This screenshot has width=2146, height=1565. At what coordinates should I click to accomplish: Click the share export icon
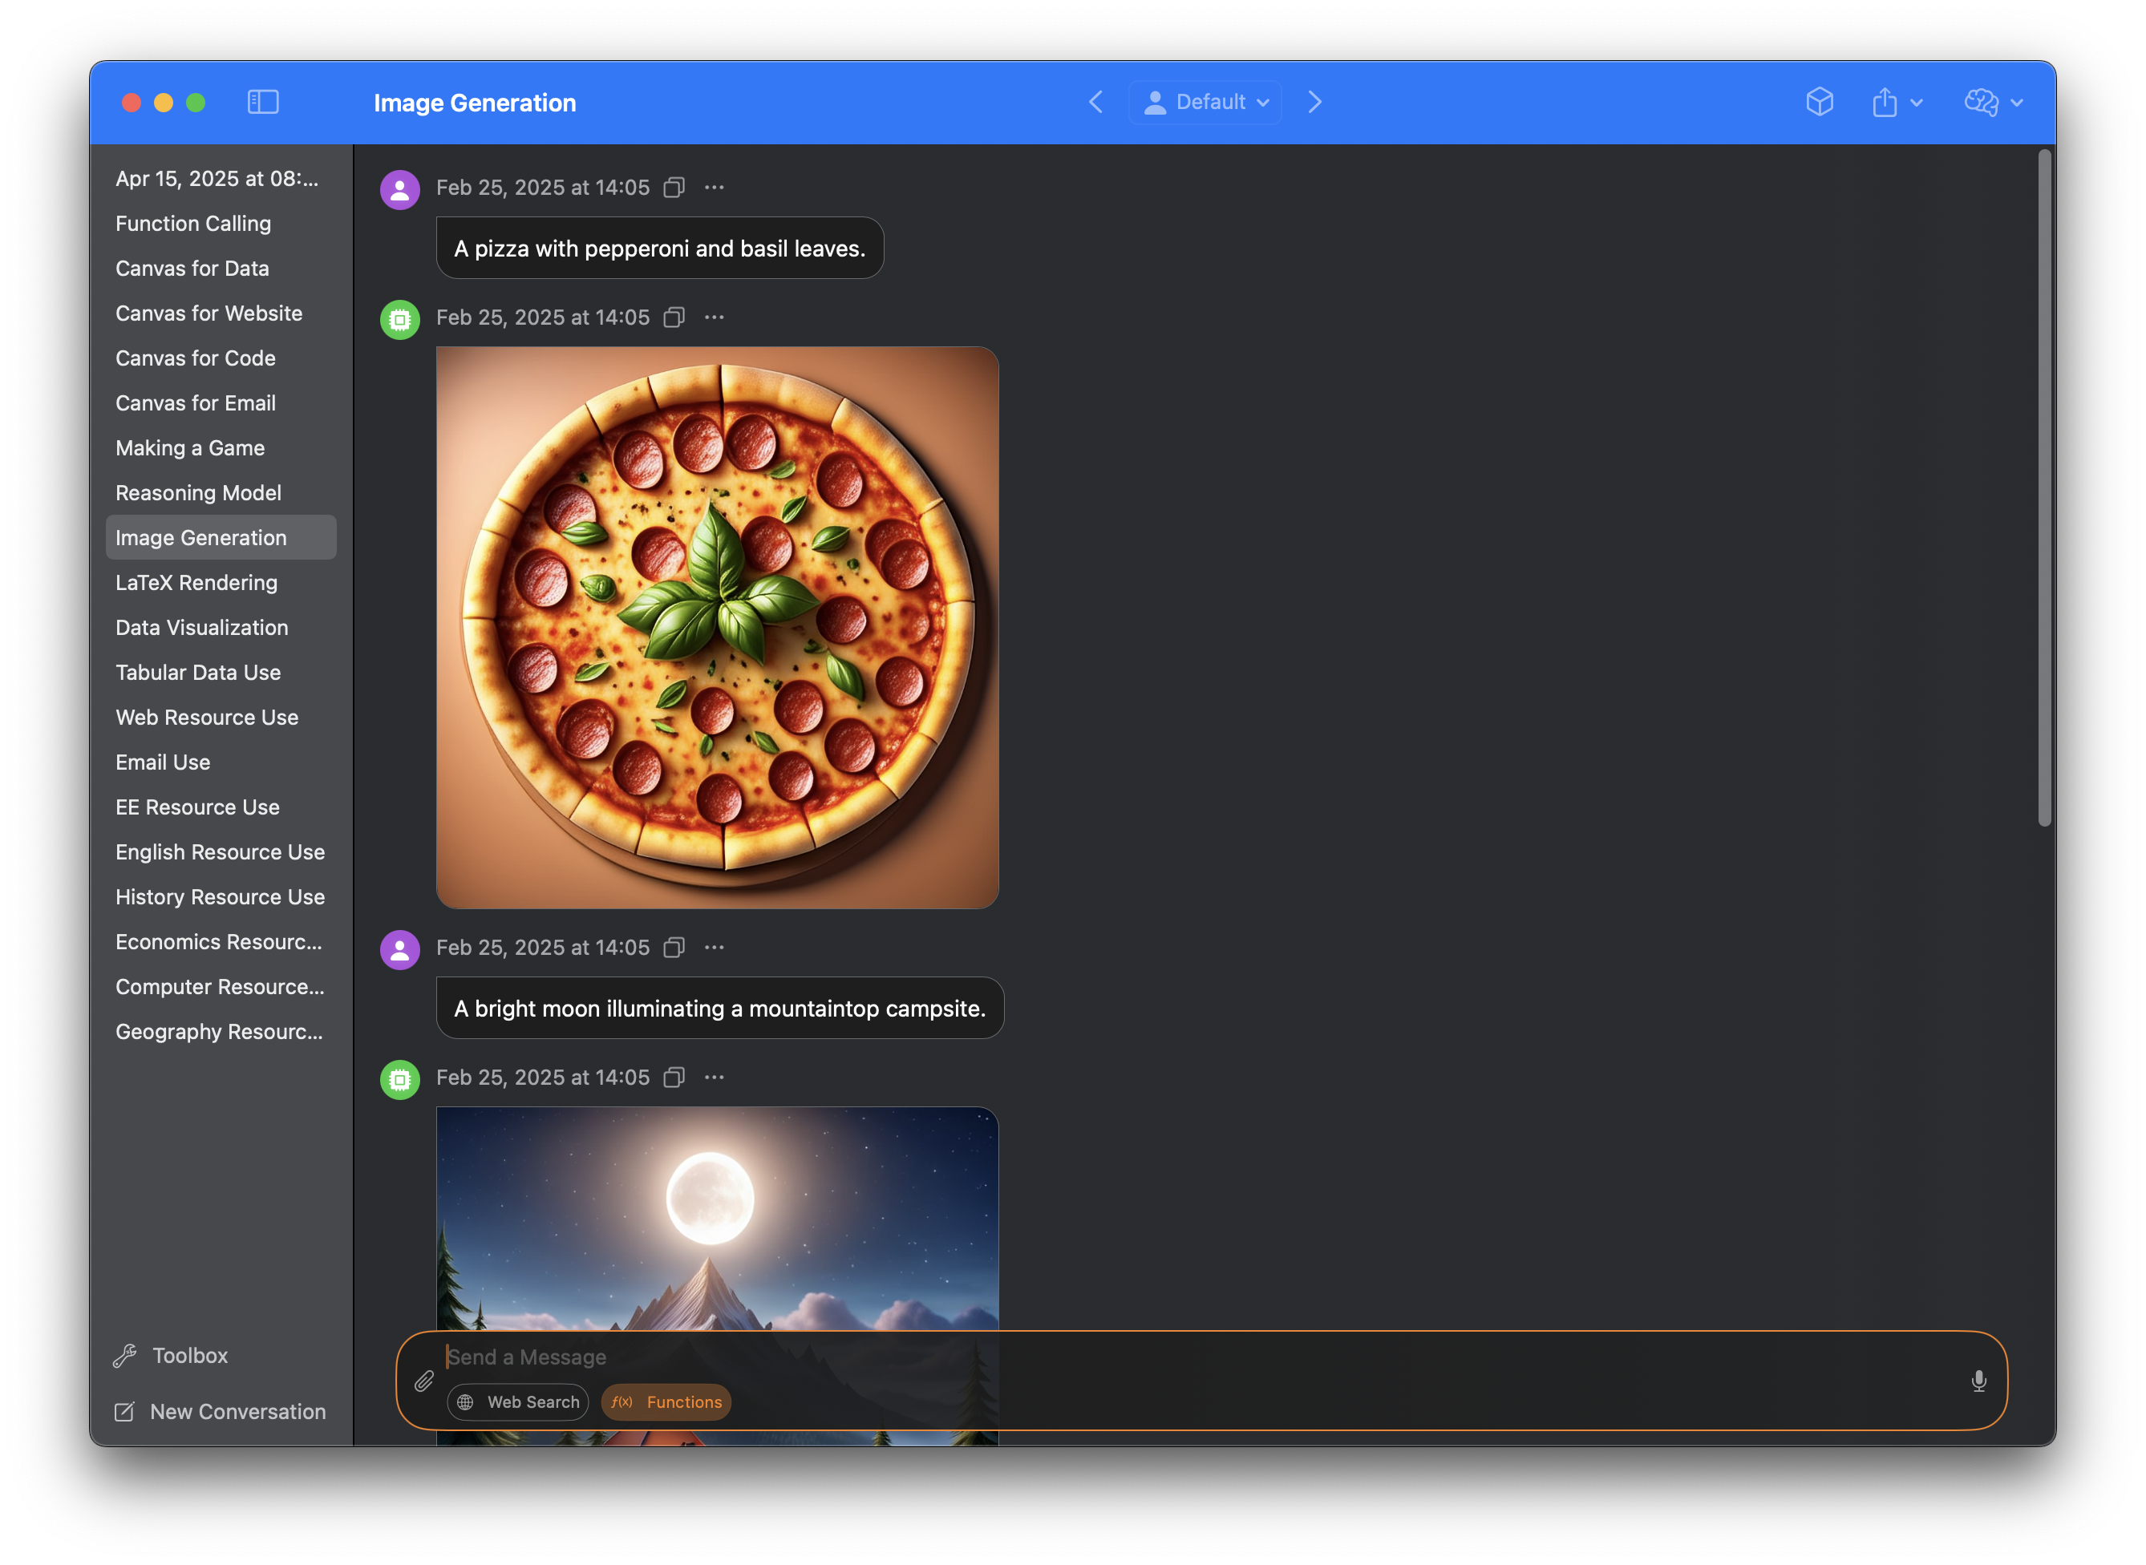click(x=1885, y=103)
